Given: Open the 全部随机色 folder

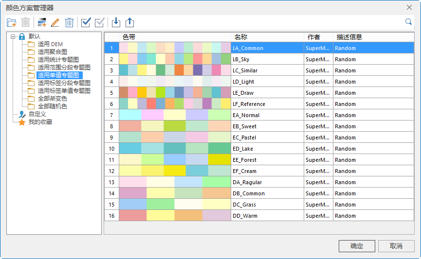Looking at the screenshot, I should pos(53,106).
